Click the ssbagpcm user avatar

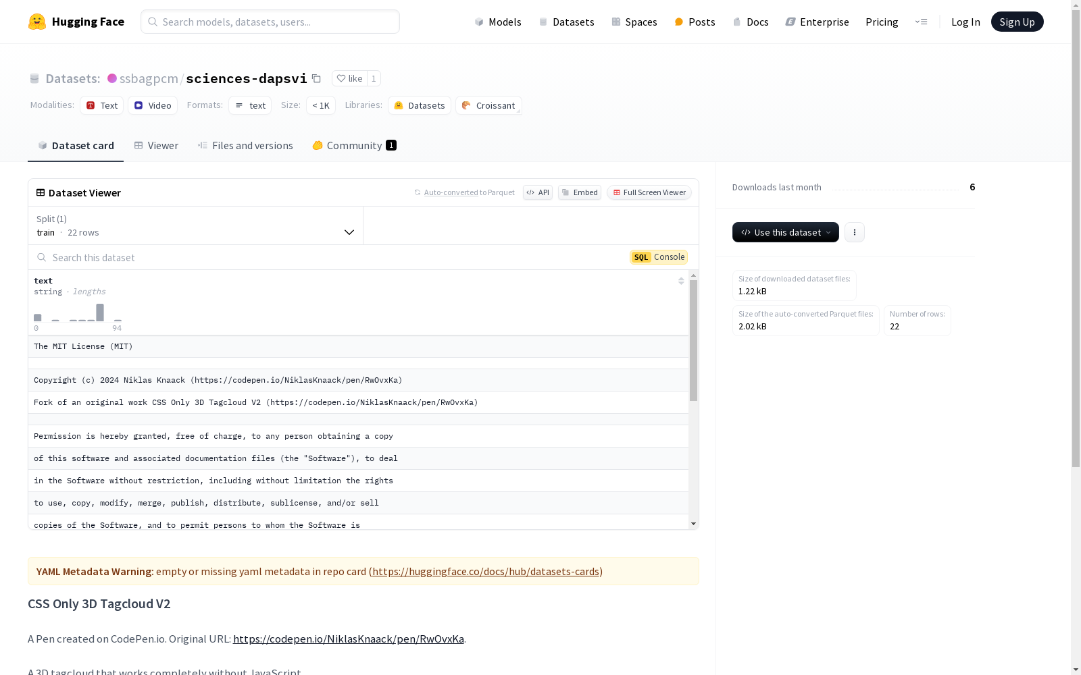112,78
